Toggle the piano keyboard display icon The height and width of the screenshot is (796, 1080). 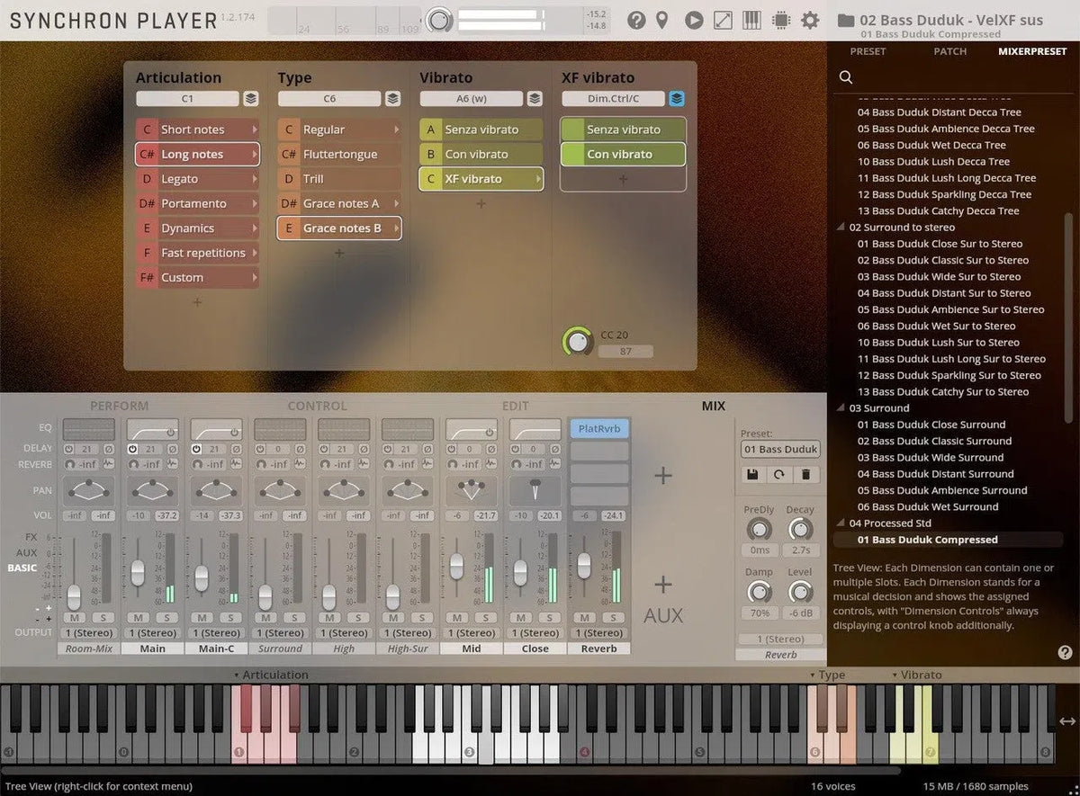751,20
